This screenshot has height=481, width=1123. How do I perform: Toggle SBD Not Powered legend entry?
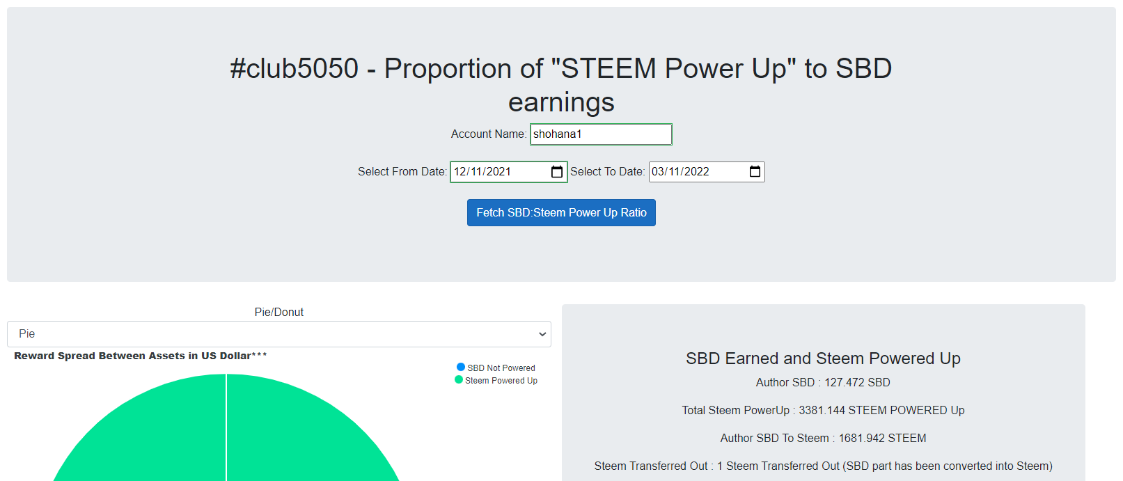(x=496, y=368)
